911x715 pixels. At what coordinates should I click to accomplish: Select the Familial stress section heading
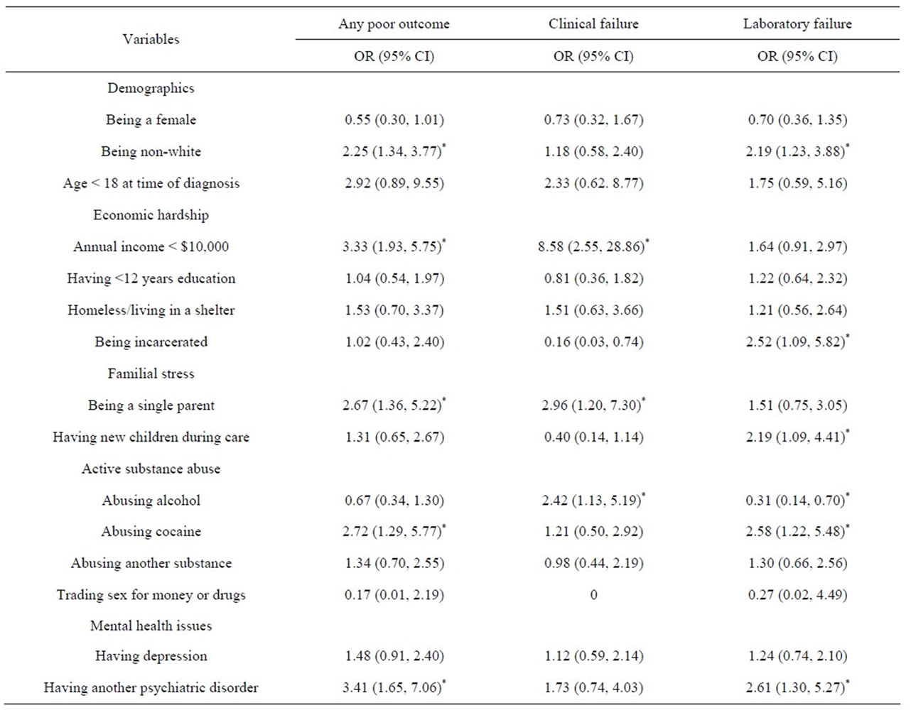click(x=151, y=373)
